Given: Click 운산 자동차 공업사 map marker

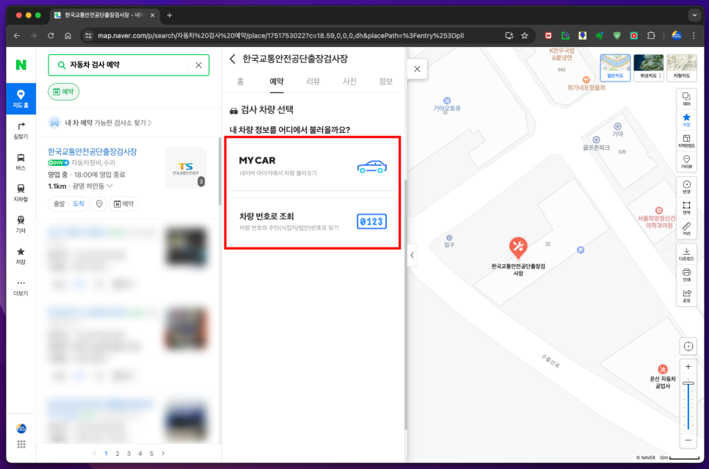Looking at the screenshot, I should coord(663,369).
